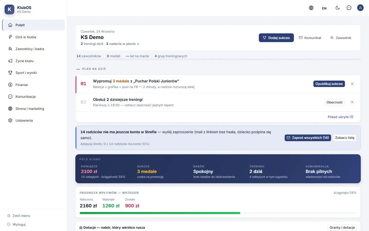
Task: Click the 4 grup treningowych stat
Action: pos(171,56)
